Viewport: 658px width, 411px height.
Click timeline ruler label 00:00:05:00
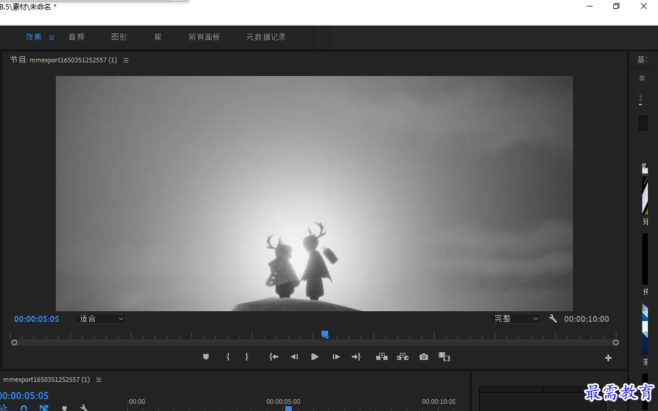click(x=284, y=401)
